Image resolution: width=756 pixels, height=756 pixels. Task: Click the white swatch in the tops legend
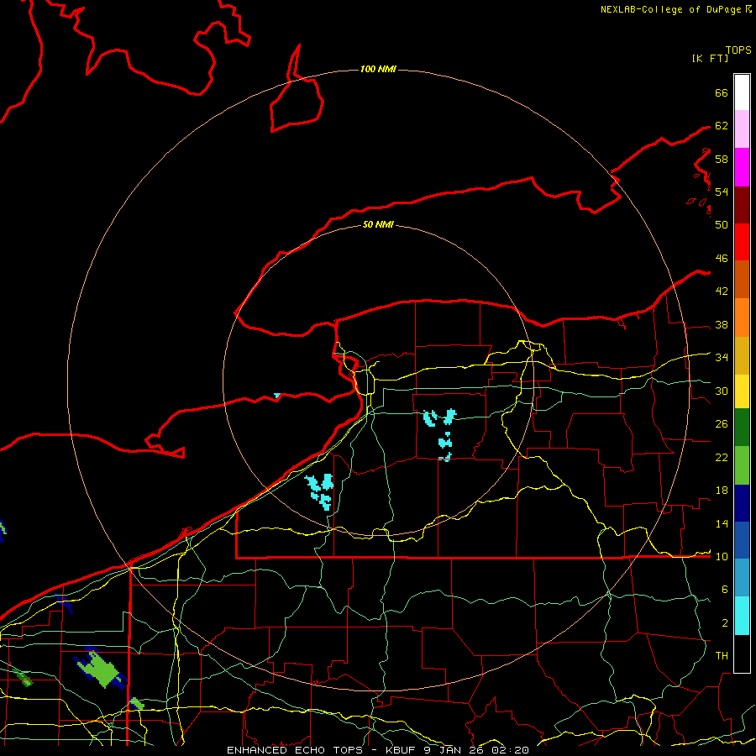(742, 92)
